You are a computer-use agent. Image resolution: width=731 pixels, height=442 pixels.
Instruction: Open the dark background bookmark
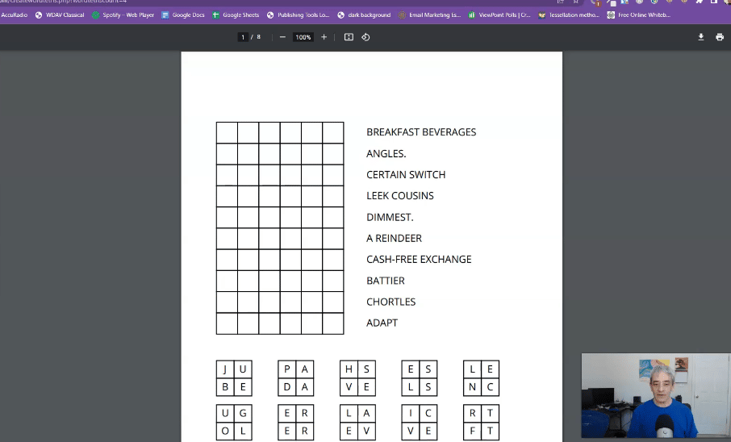click(x=364, y=15)
